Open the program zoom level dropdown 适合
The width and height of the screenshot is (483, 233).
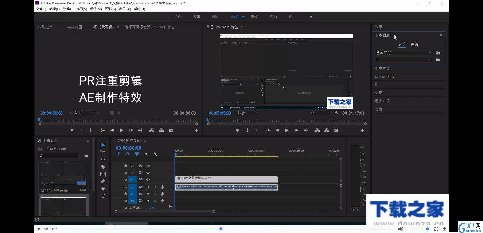click(247, 113)
